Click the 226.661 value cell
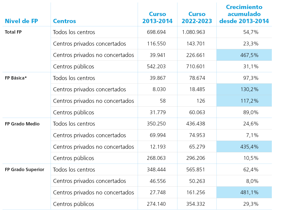This screenshot has width=297, height=212. [196, 55]
